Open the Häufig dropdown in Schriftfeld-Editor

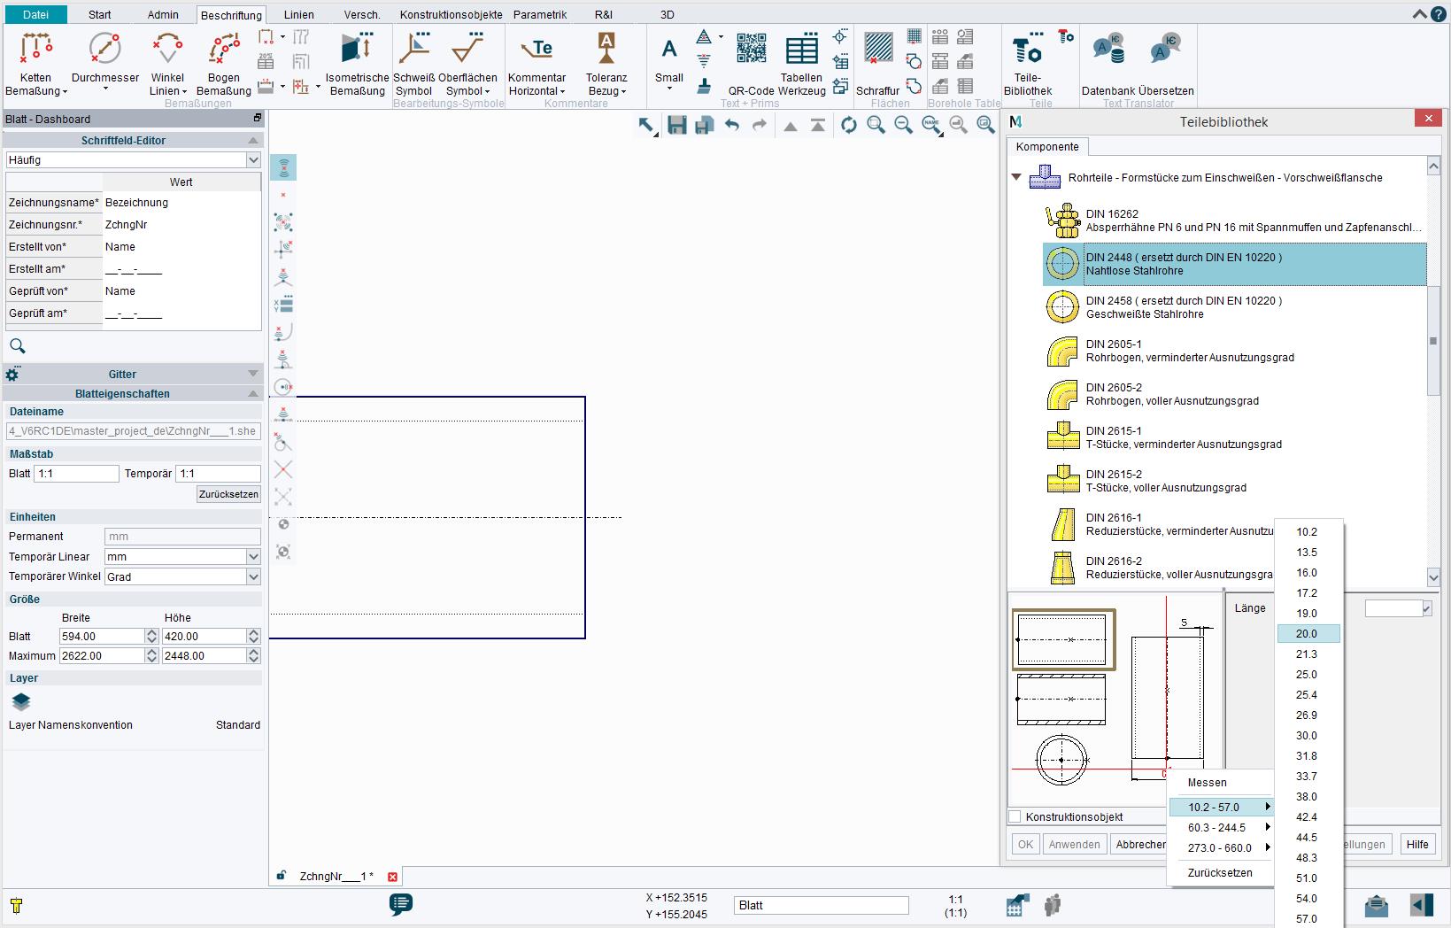pos(253,160)
